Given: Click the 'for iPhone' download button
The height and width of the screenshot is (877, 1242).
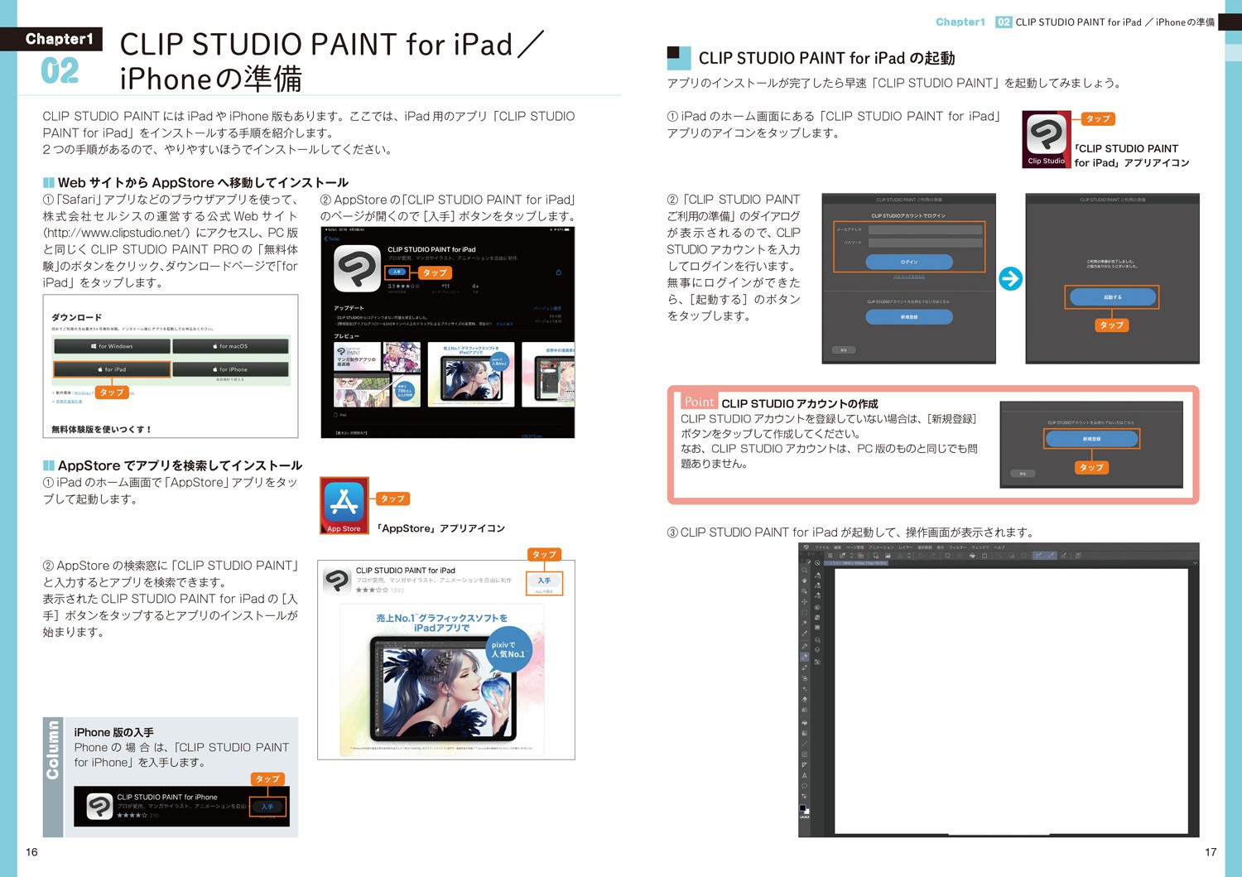Looking at the screenshot, I should [x=231, y=369].
